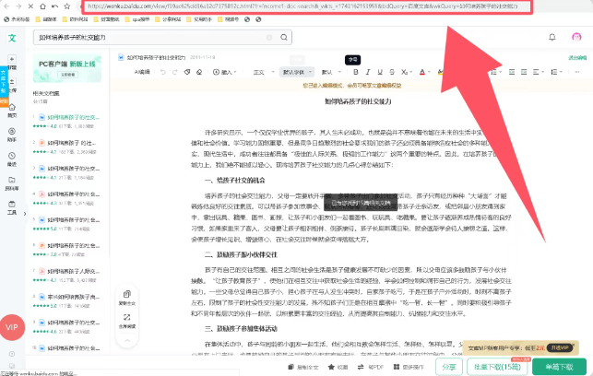Pick the red font color A
Screen dimensions: 593x376
pos(424,72)
